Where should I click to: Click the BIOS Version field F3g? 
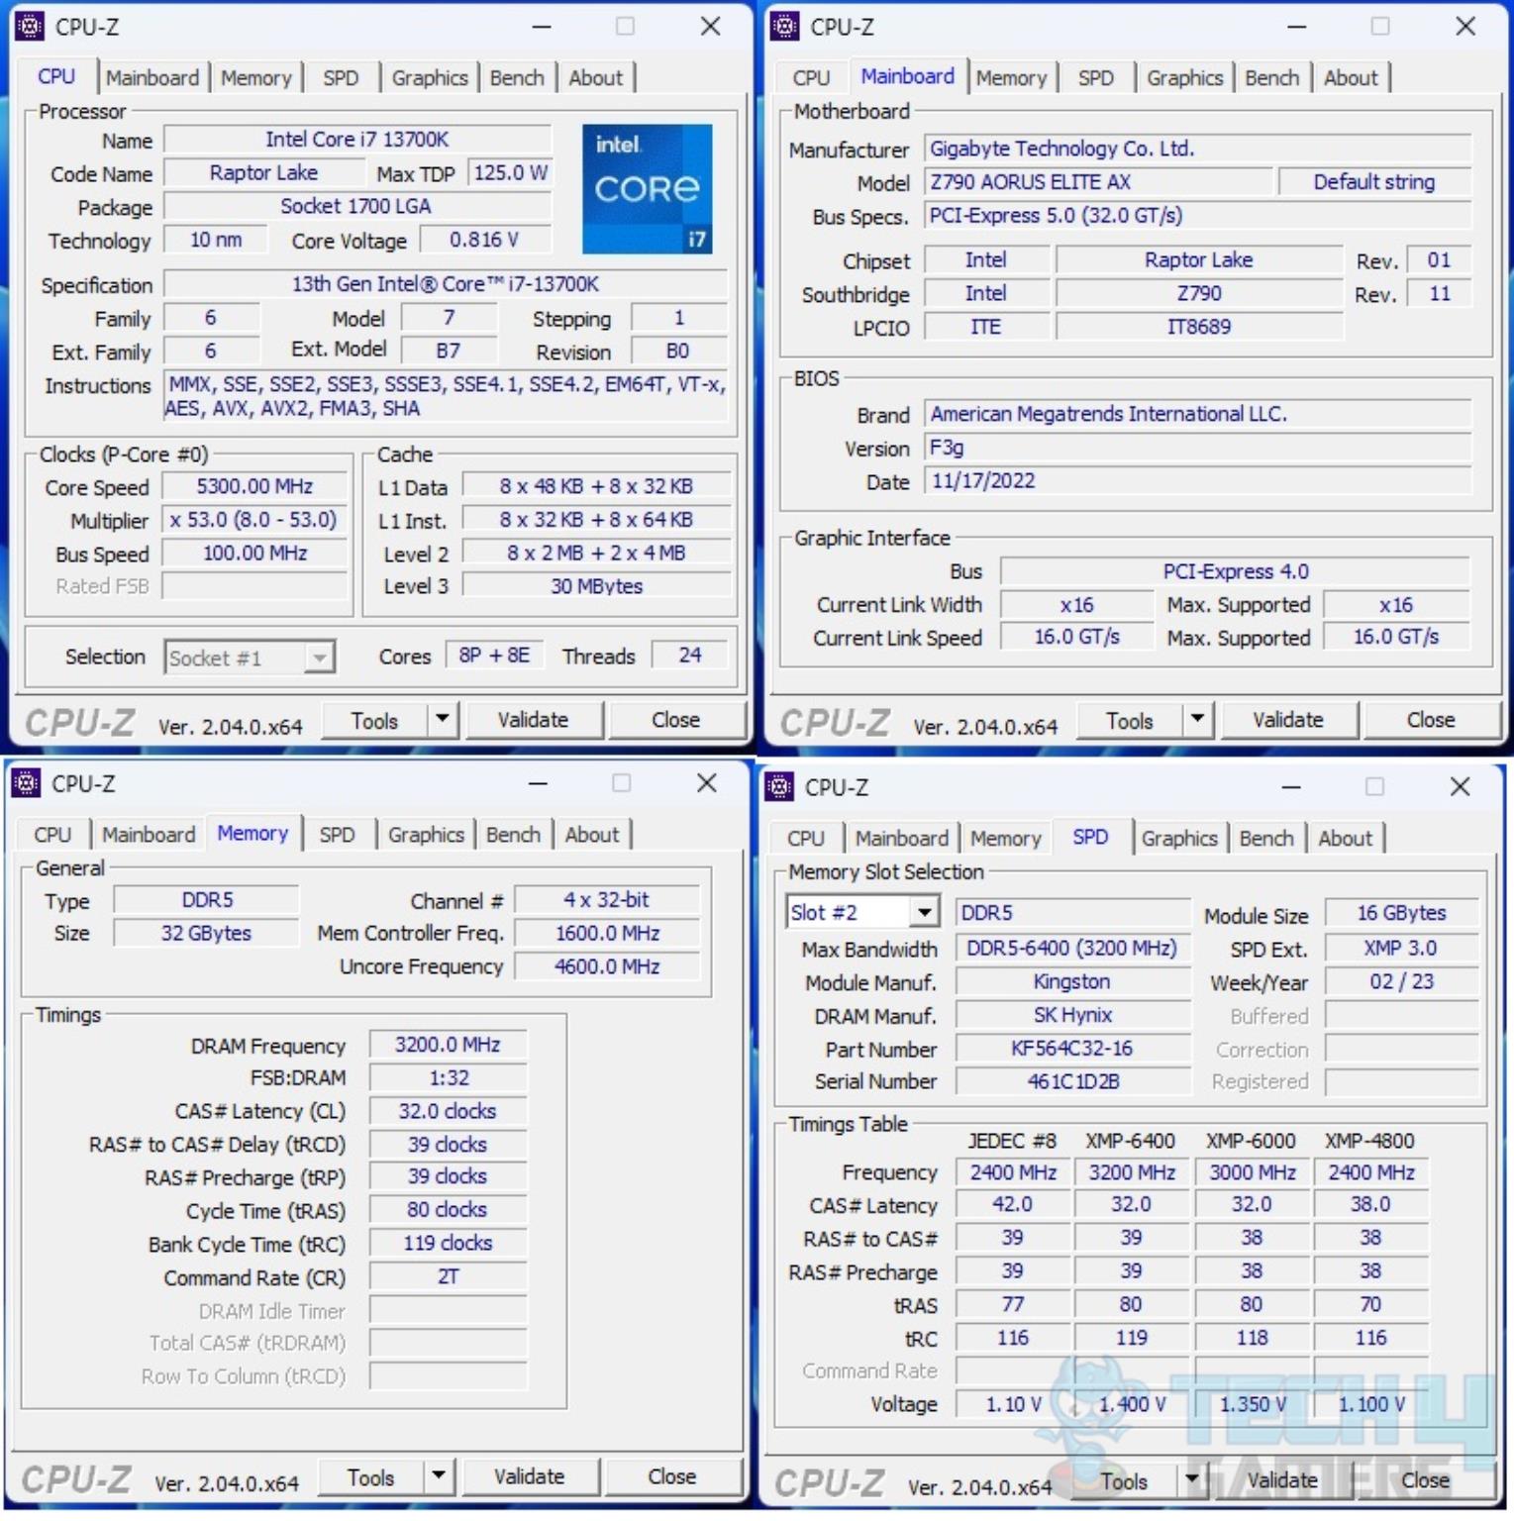coord(1198,448)
